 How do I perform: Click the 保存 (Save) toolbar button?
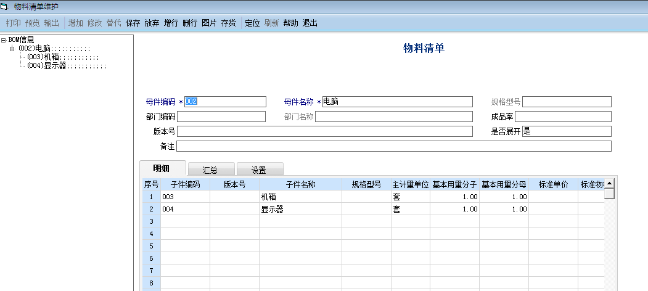point(133,23)
